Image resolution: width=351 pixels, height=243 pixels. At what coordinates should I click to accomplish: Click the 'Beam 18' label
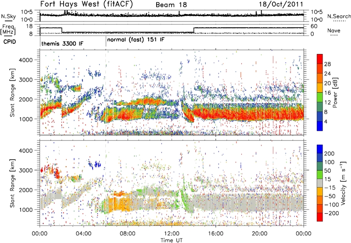[171, 5]
